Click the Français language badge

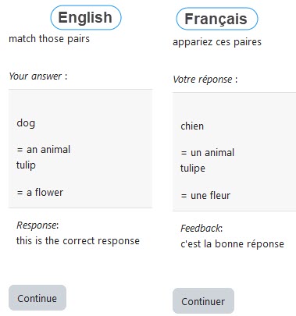pyautogui.click(x=217, y=19)
